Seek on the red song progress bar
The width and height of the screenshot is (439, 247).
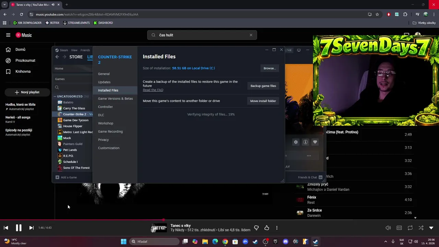tap(219, 220)
